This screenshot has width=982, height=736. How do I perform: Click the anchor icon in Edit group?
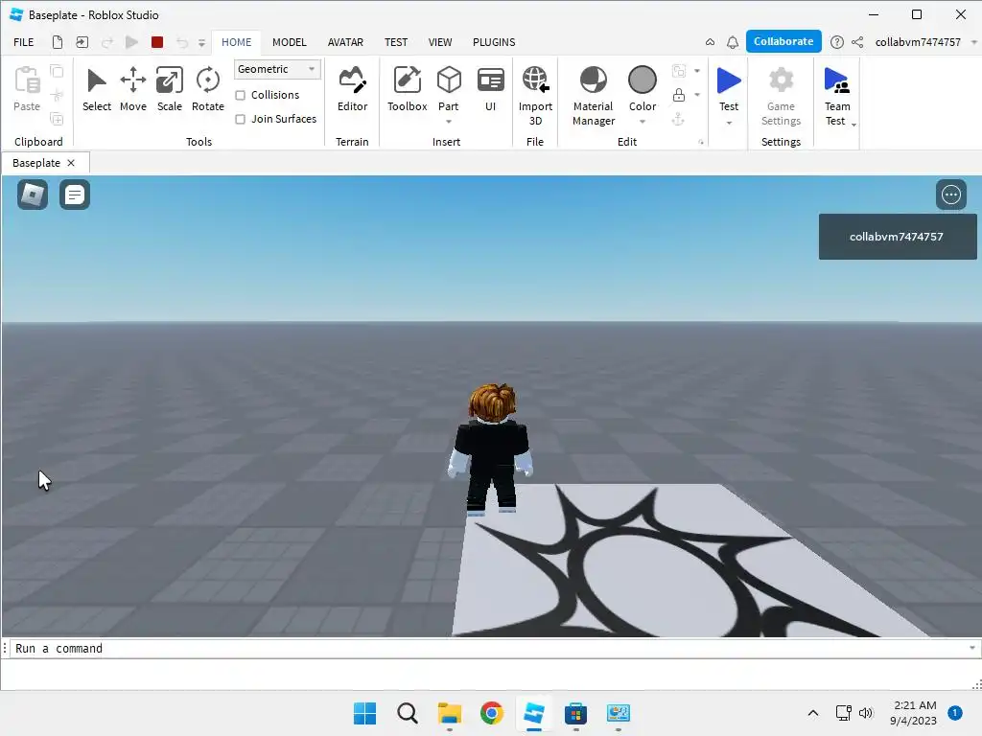(678, 119)
